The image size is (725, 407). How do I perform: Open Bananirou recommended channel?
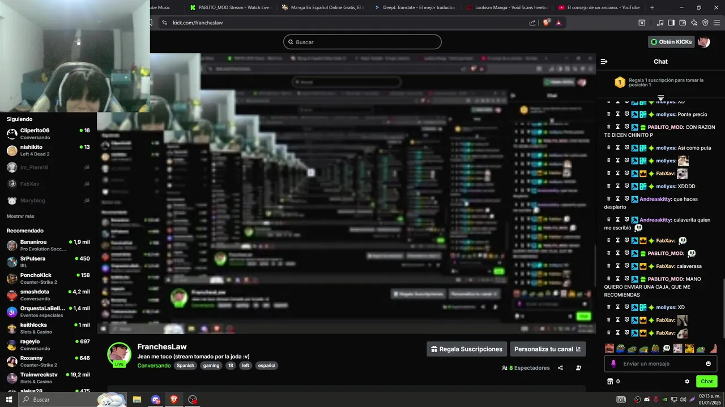[48, 245]
